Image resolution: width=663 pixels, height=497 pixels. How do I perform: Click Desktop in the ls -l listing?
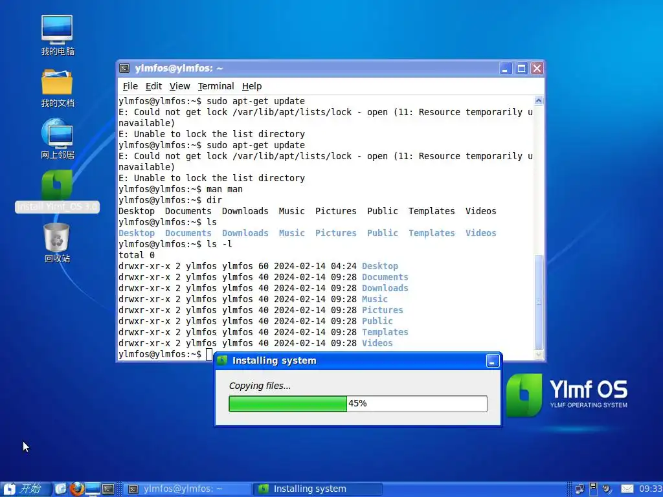[x=379, y=266]
